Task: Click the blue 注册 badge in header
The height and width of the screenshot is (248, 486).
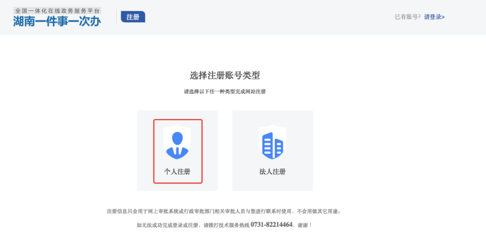Action: coord(133,17)
